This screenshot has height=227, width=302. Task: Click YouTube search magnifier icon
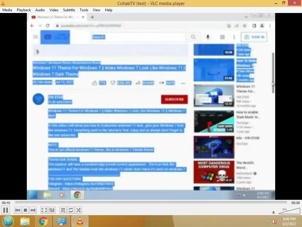193,37
